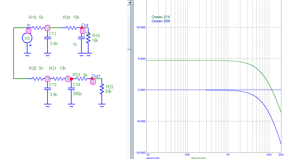Click the scroll up arrow of schematic pane

[x=129, y=3]
